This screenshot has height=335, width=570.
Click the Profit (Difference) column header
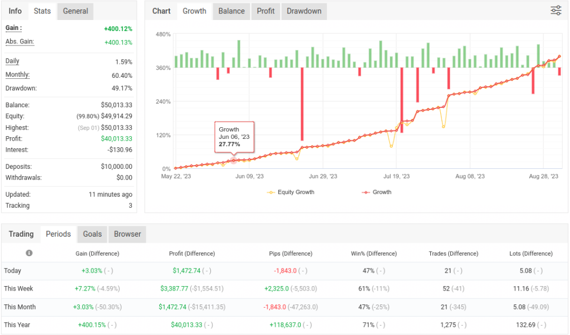coord(192,253)
